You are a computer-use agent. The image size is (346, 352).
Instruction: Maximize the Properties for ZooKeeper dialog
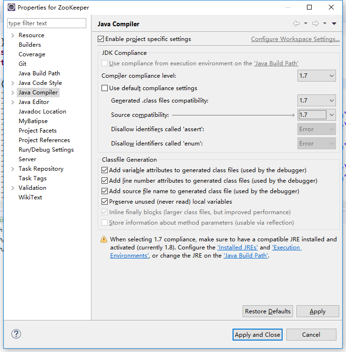pyautogui.click(x=309, y=7)
